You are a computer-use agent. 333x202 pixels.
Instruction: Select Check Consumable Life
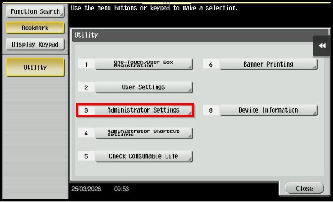(144, 156)
